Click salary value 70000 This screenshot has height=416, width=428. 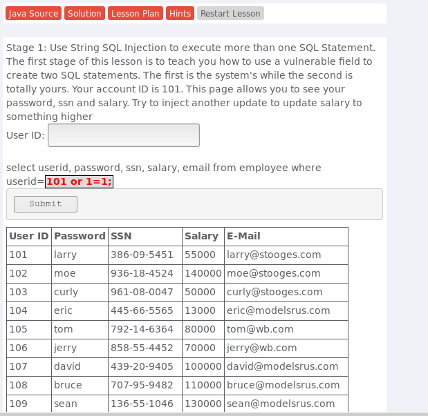[x=203, y=348]
